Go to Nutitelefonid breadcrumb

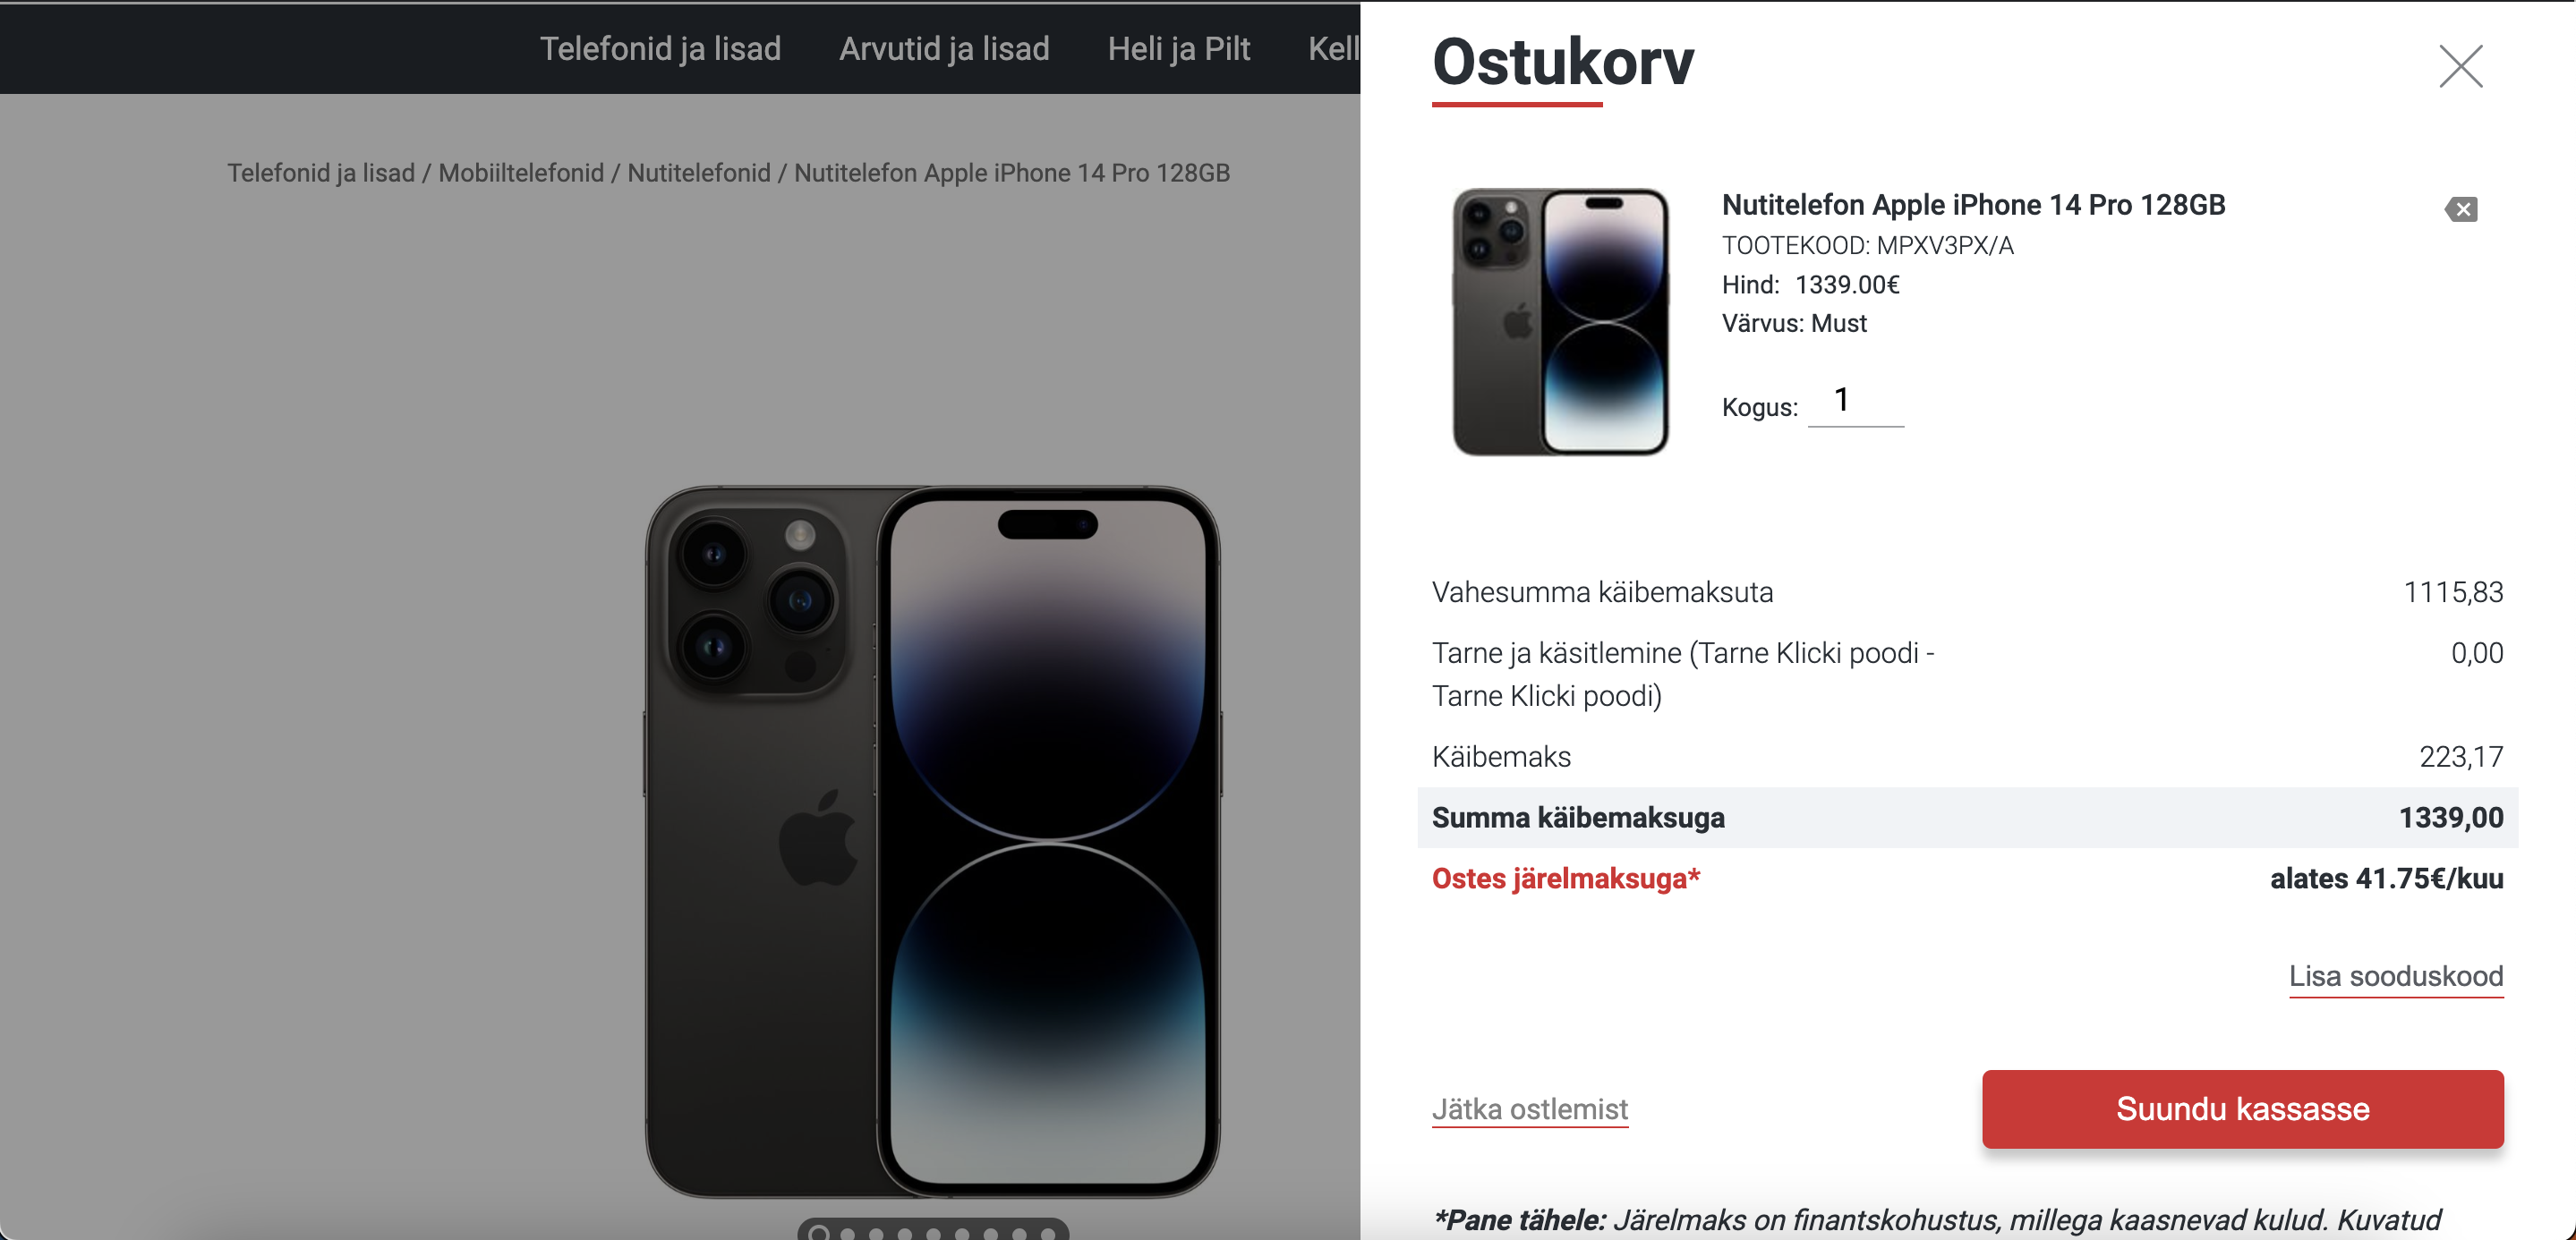coord(699,173)
